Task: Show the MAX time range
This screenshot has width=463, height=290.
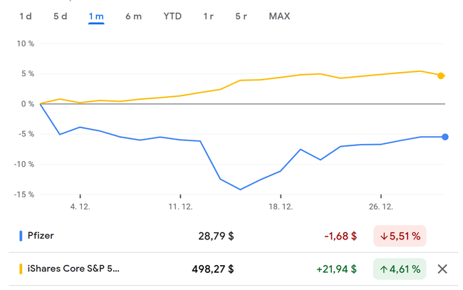Action: coord(279,16)
